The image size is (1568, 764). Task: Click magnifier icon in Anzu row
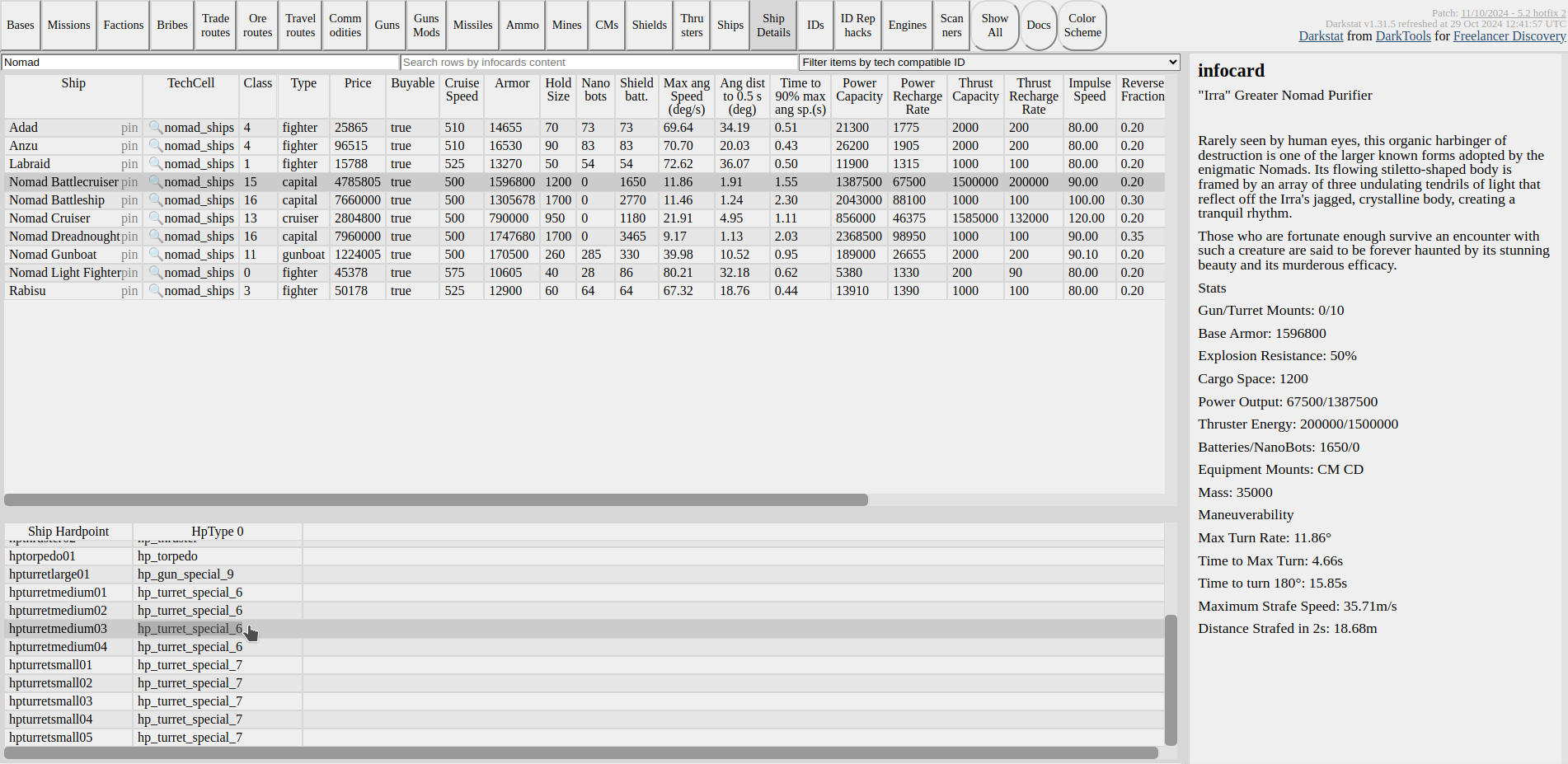tap(155, 146)
